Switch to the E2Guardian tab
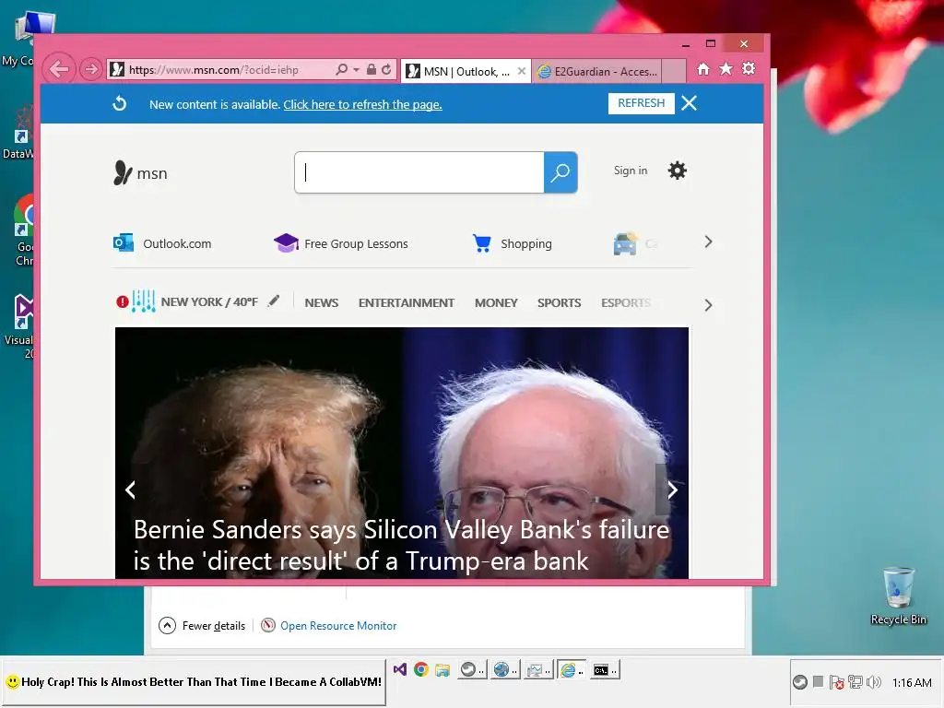944x708 pixels. (x=597, y=72)
